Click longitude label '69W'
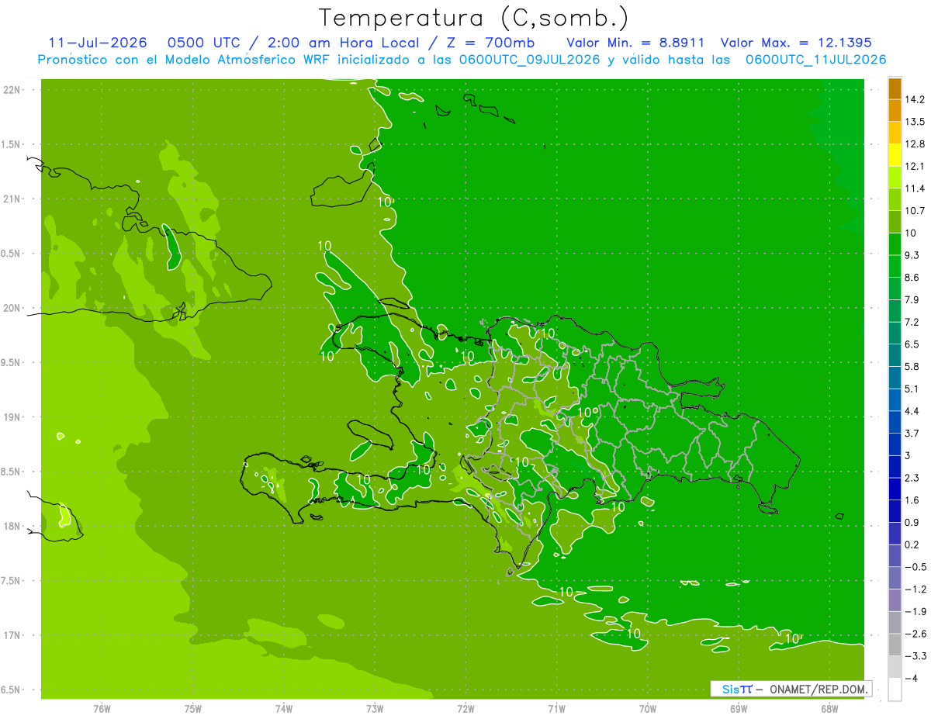This screenshot has height=719, width=931. (x=739, y=709)
